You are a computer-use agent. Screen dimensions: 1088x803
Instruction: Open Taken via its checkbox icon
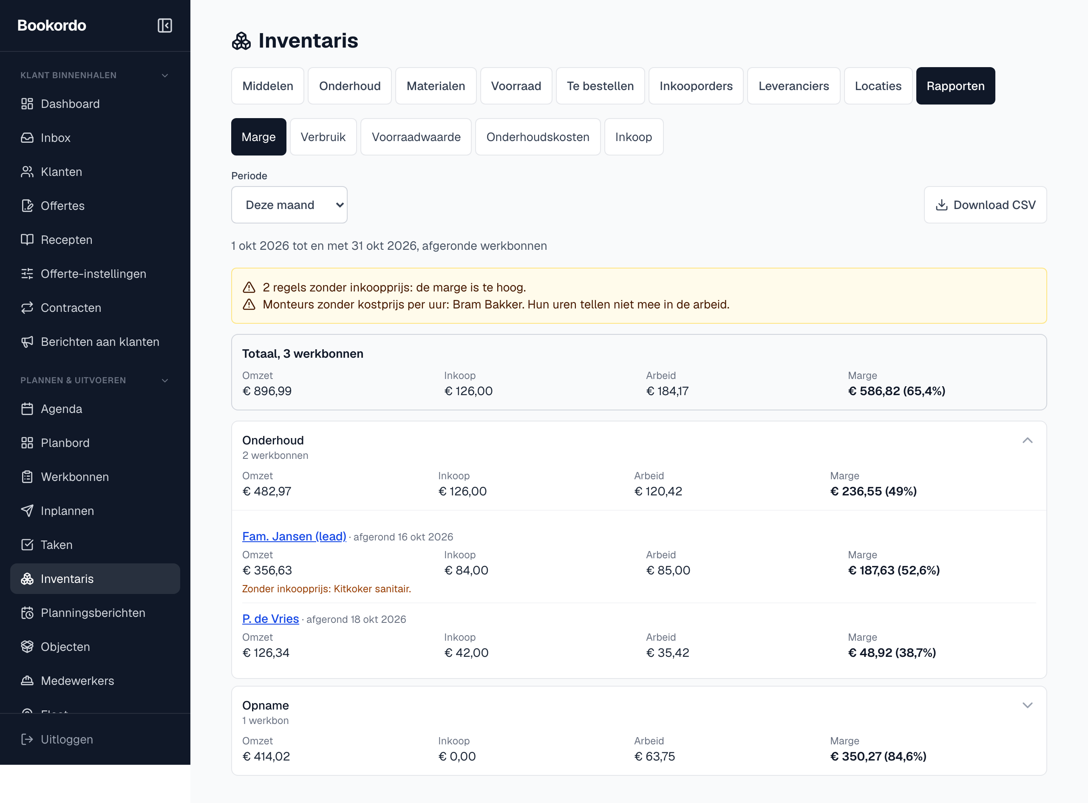27,545
